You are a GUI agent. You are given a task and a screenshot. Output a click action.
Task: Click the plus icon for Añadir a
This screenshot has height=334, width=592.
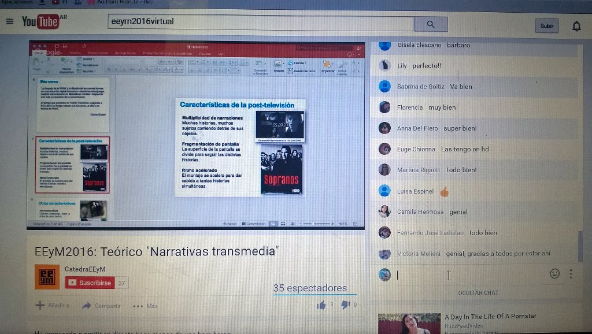[40, 305]
